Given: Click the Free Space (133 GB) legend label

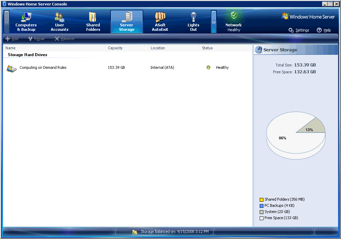Looking at the screenshot, I should click(x=281, y=218).
